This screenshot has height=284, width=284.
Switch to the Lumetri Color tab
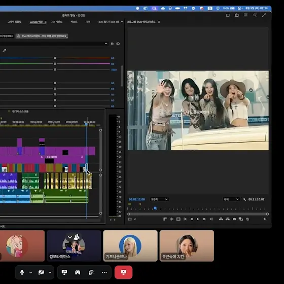(36, 22)
